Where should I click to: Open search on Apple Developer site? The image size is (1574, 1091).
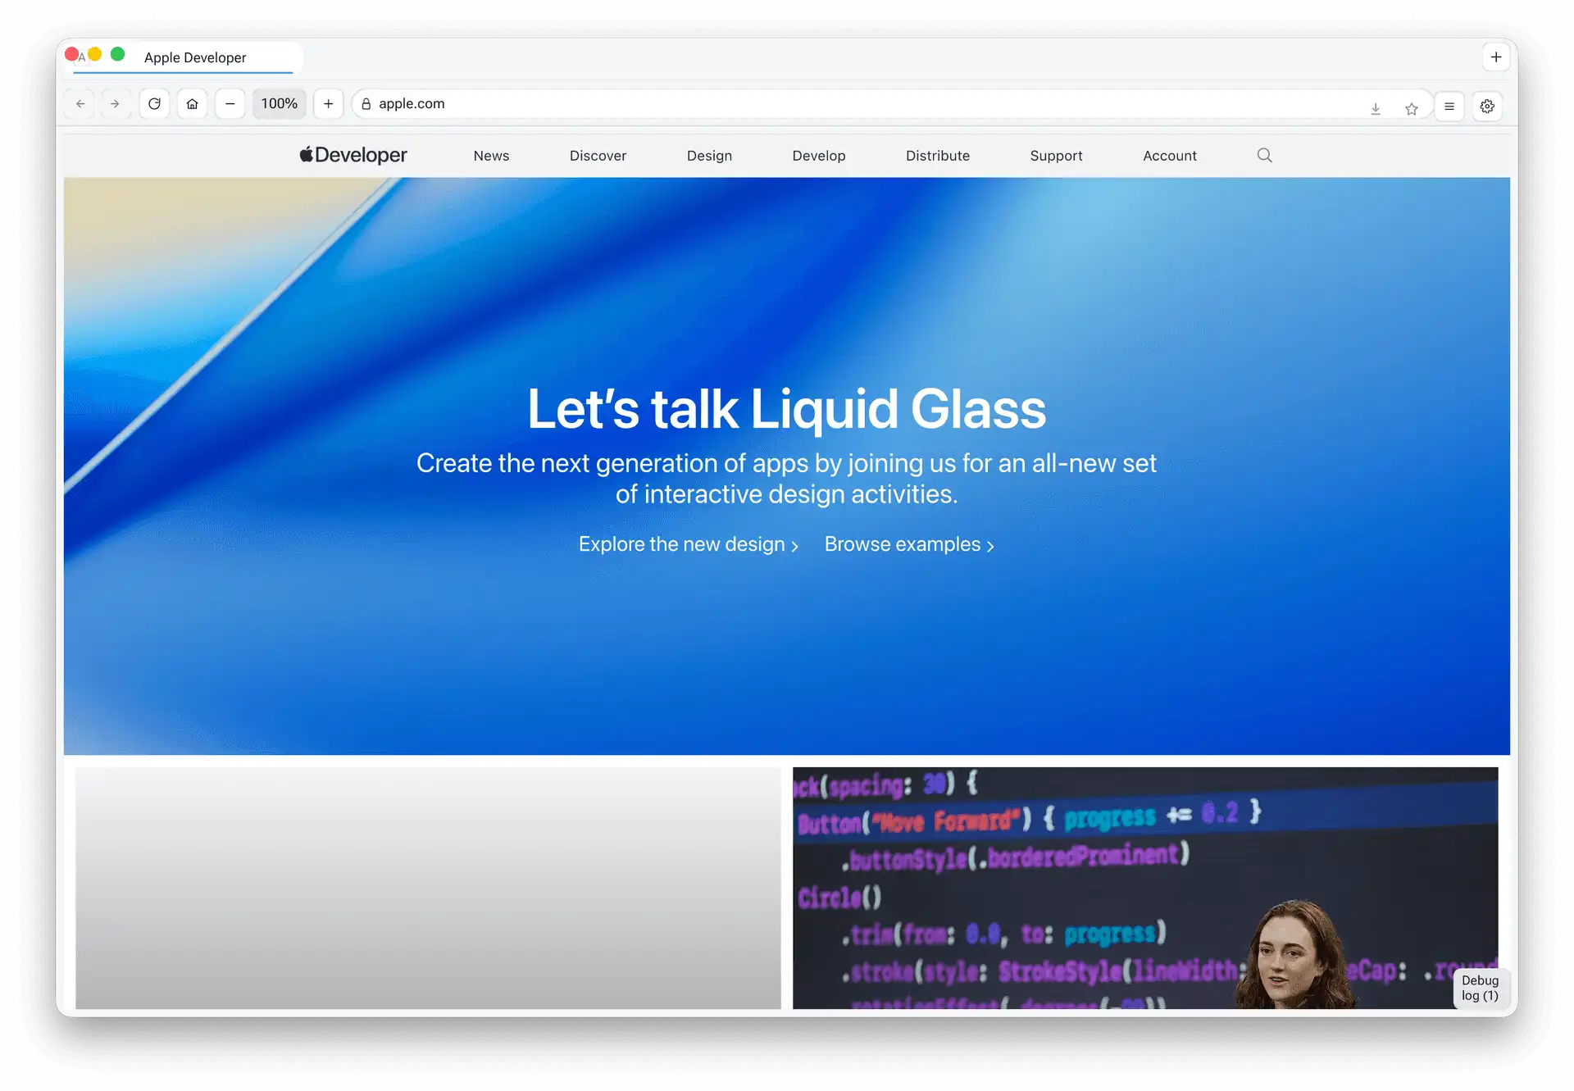pyautogui.click(x=1264, y=155)
